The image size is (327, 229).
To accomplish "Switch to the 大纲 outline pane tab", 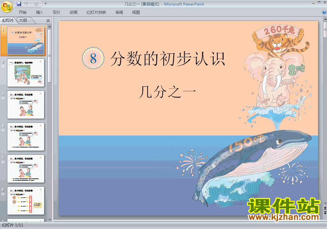I will pos(23,20).
